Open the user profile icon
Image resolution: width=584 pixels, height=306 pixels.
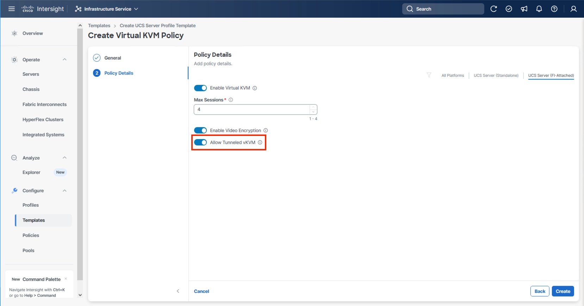click(573, 9)
